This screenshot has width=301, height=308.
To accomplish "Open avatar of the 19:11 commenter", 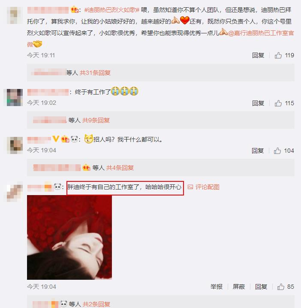I will 15,15.
